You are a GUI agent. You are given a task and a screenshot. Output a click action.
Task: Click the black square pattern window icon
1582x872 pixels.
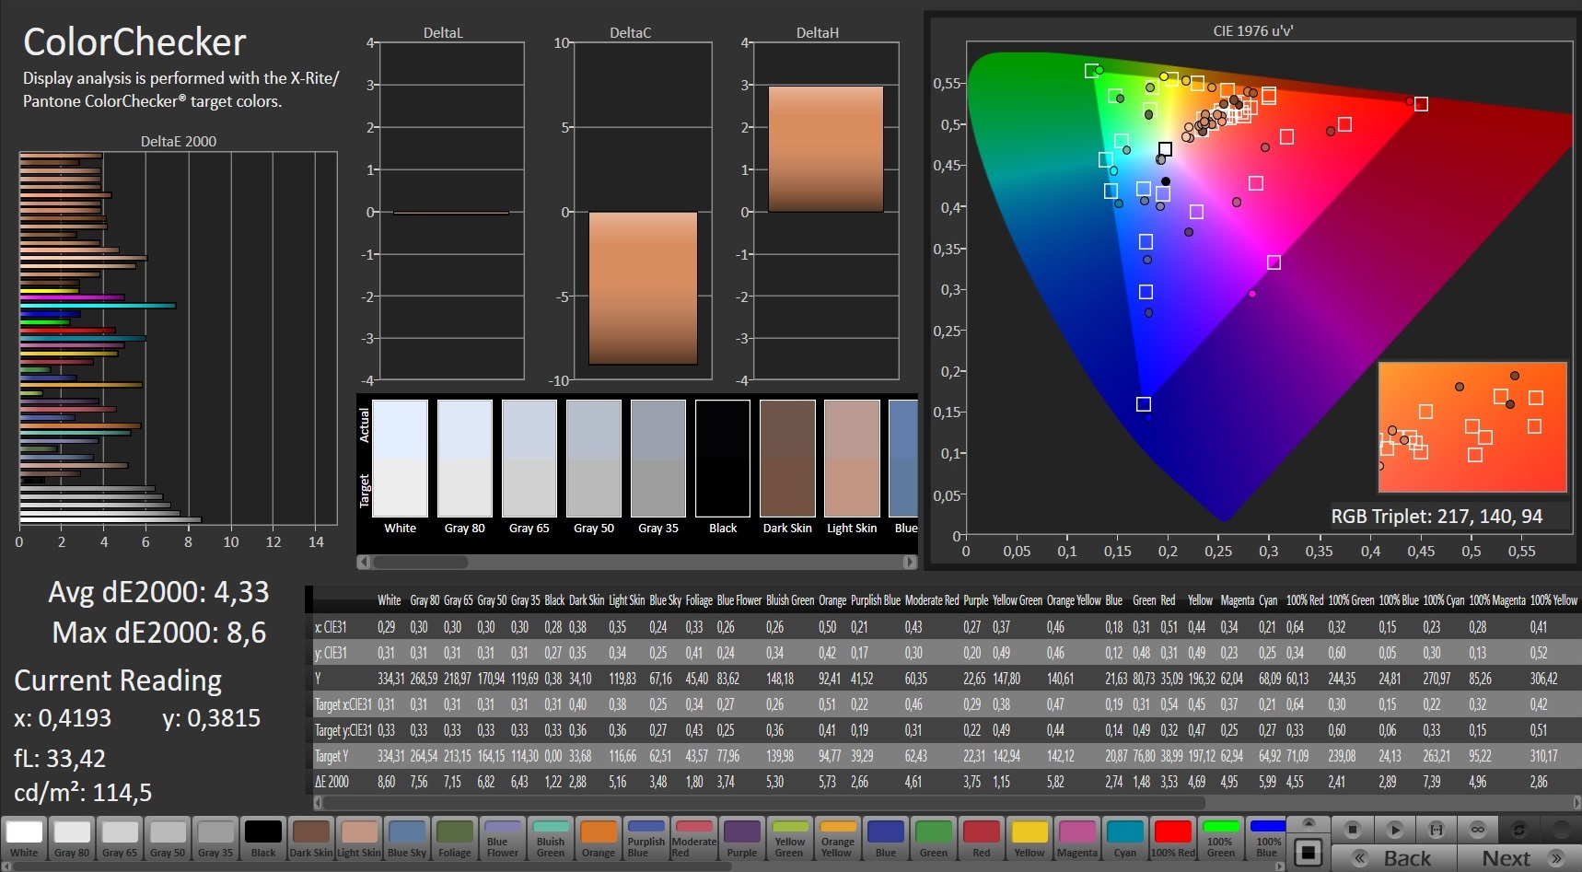click(1309, 852)
